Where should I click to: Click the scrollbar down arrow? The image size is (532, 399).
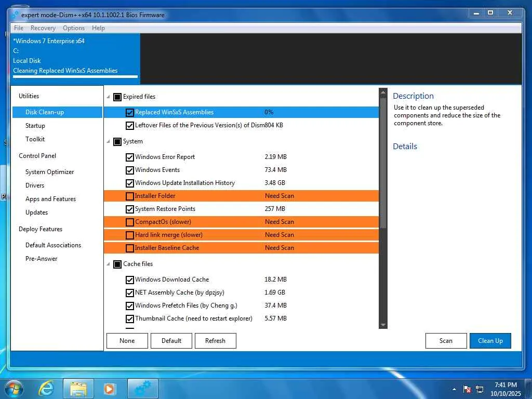coord(383,325)
